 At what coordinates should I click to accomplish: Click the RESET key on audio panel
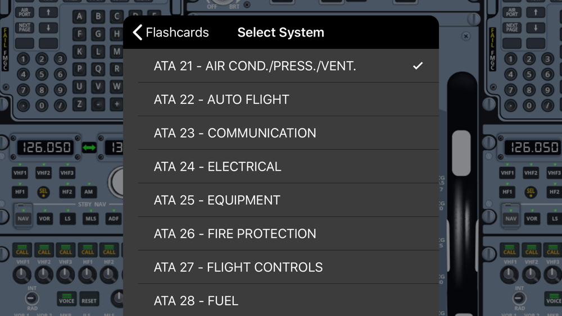click(89, 301)
